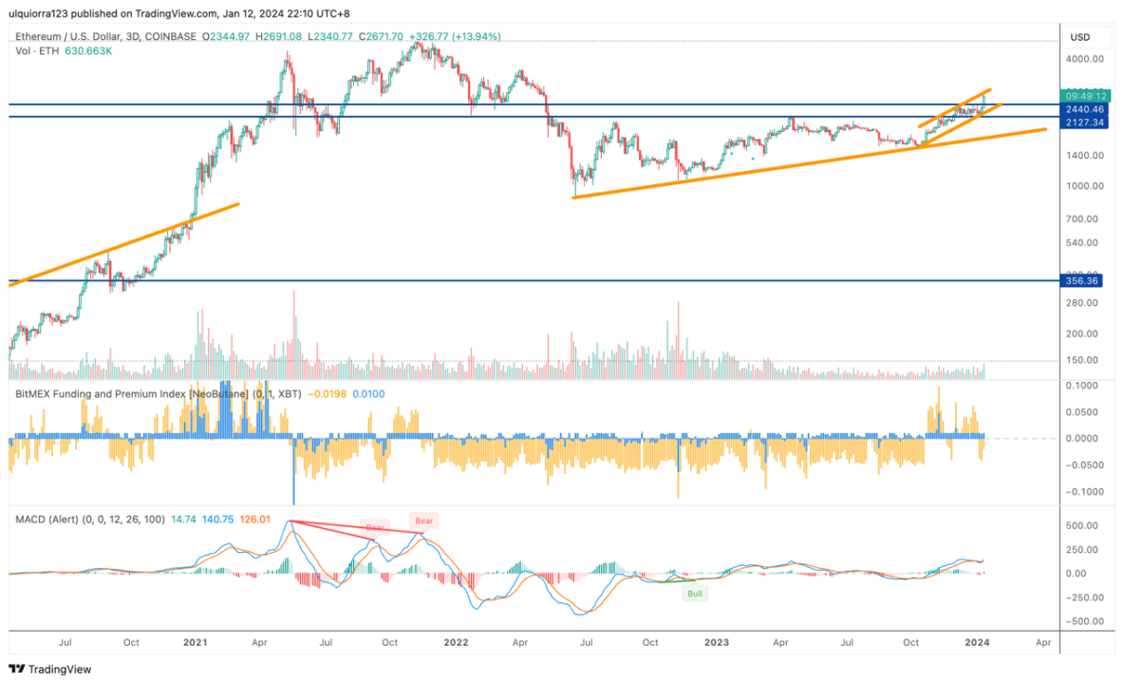The height and width of the screenshot is (684, 1124).
Task: Click the 1000.00 price axis label
Action: tap(1084, 185)
